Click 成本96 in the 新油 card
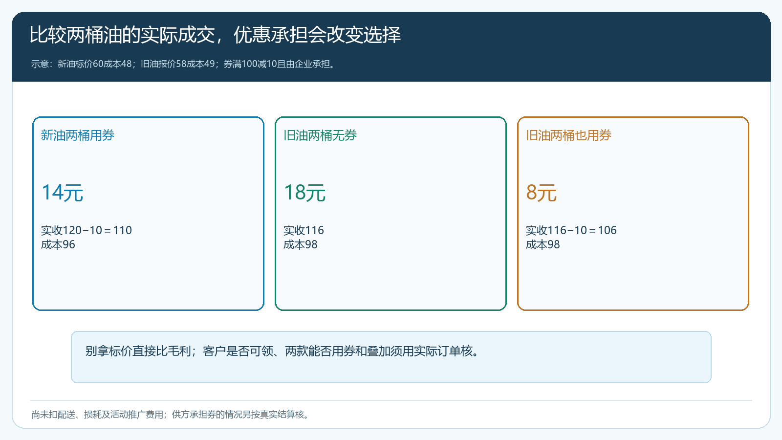Image resolution: width=782 pixels, height=440 pixels. (x=58, y=244)
